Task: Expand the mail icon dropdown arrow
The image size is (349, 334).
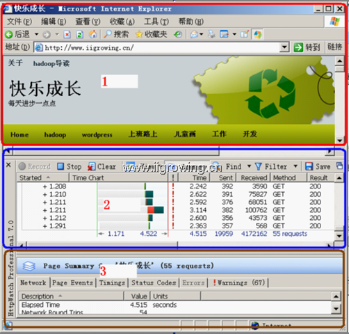Action: [201, 35]
